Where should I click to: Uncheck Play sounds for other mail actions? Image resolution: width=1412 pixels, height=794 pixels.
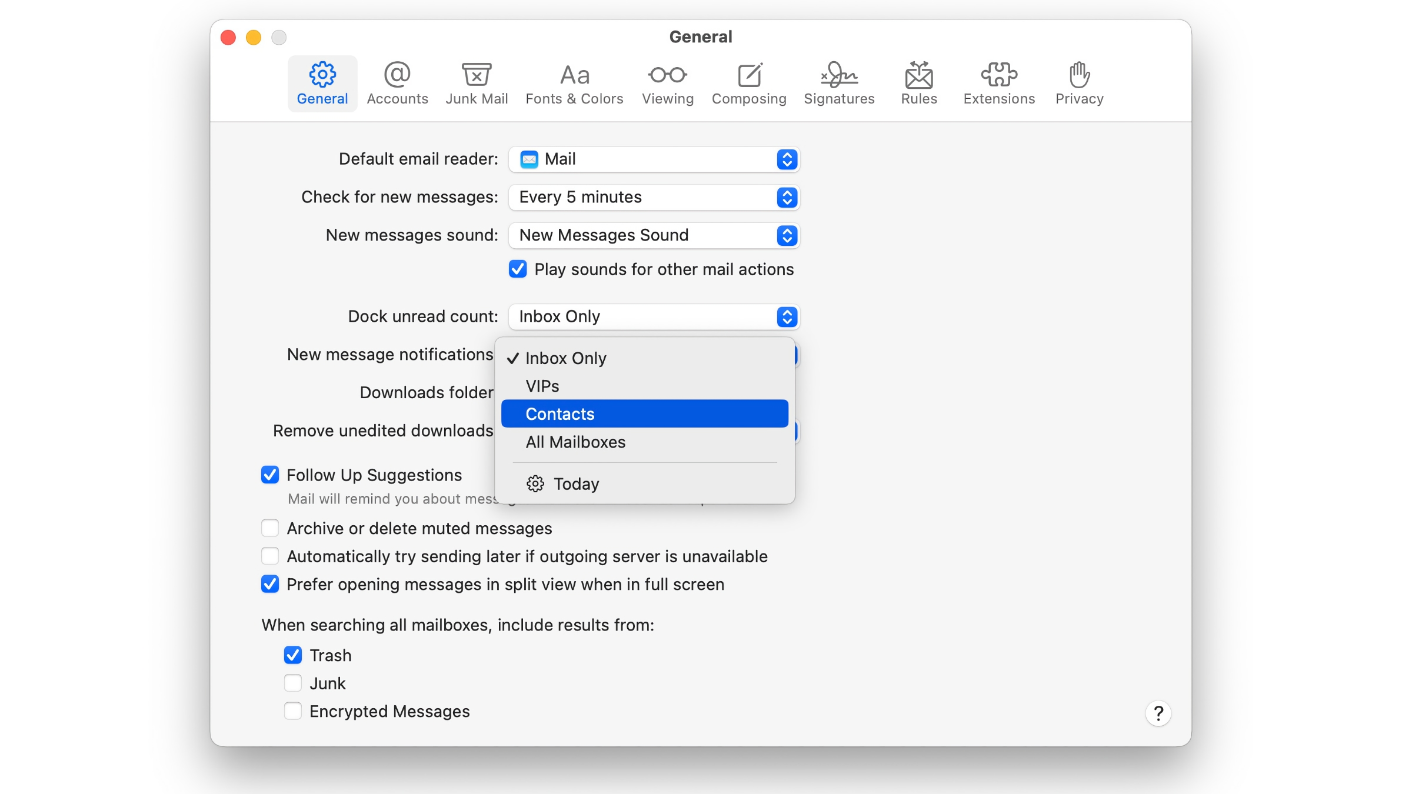pos(517,269)
